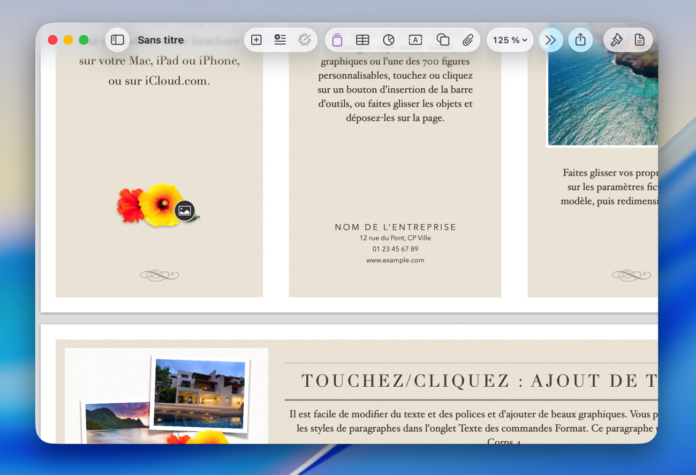This screenshot has height=475, width=696.
Task: Click the image replace button on hibiscus flowers
Action: [185, 211]
